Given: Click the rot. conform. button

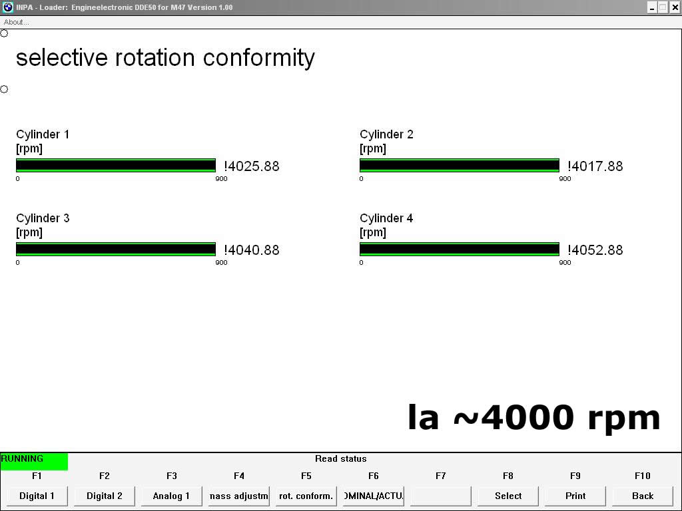Looking at the screenshot, I should point(306,496).
